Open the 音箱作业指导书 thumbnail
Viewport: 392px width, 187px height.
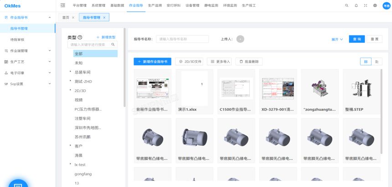tap(153, 88)
